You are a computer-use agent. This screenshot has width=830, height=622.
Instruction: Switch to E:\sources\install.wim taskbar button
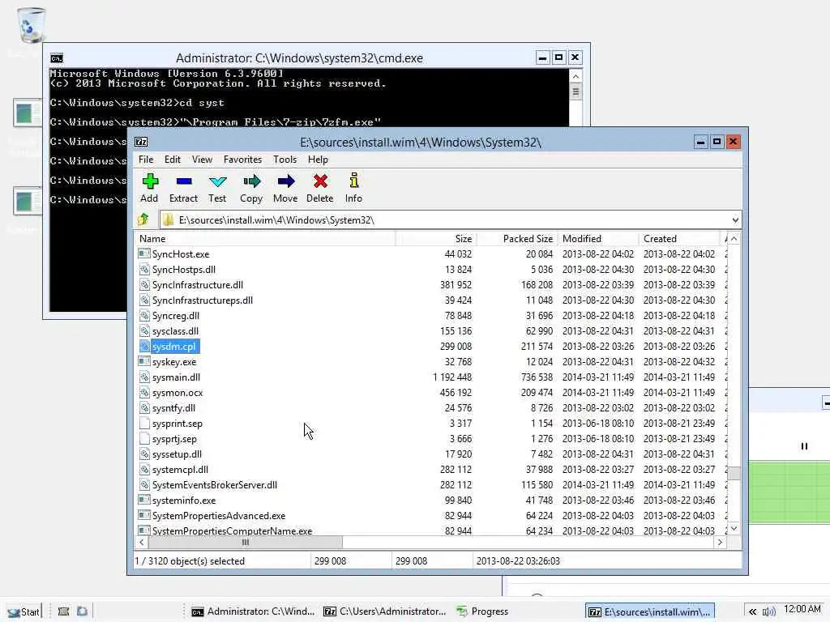pos(649,611)
